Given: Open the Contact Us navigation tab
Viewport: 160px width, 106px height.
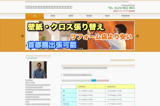Looking at the screenshot, I should 126,16.
